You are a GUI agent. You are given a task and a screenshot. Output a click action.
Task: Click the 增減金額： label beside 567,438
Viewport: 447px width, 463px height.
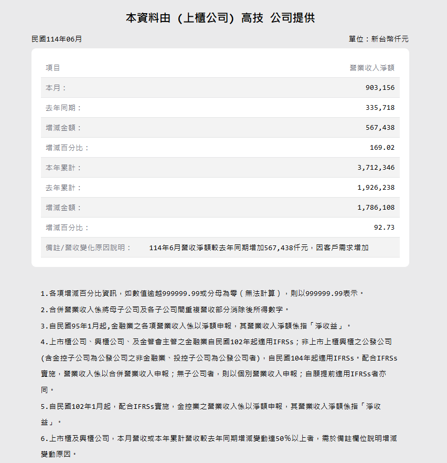[63, 128]
